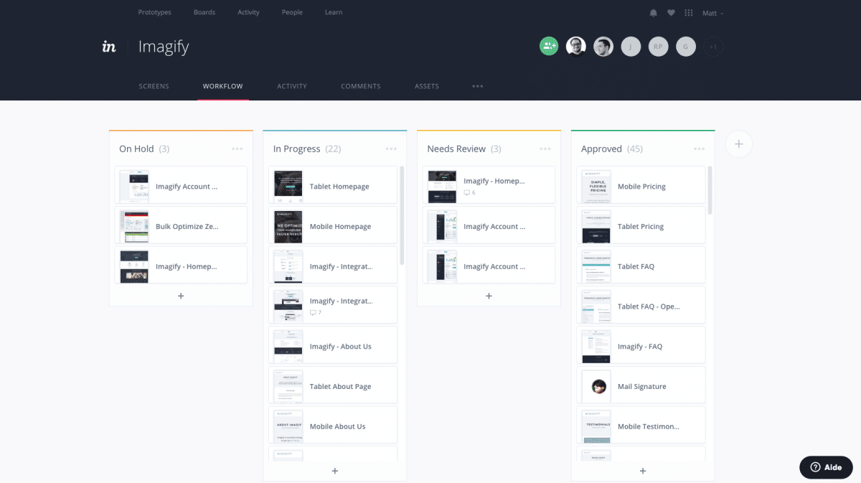This screenshot has height=483, width=861.
Task: Switch to the Screens tab
Action: (x=154, y=86)
